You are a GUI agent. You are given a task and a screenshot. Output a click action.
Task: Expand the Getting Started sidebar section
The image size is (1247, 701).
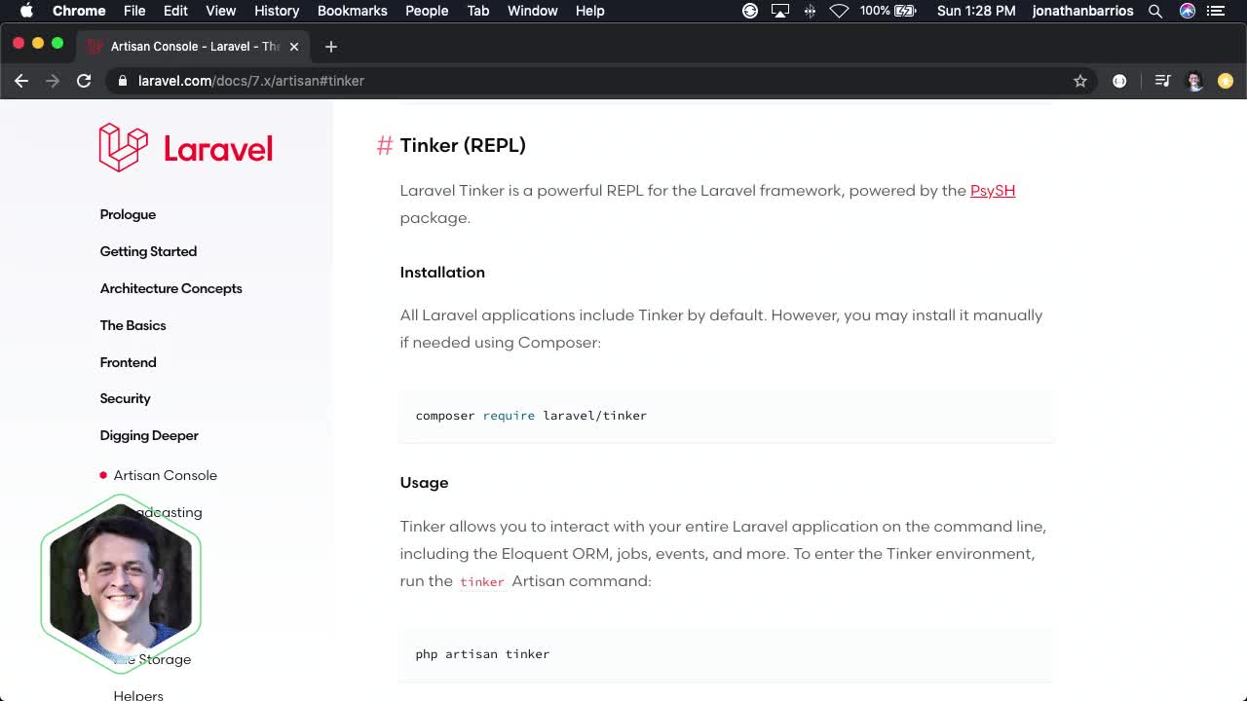pos(148,251)
